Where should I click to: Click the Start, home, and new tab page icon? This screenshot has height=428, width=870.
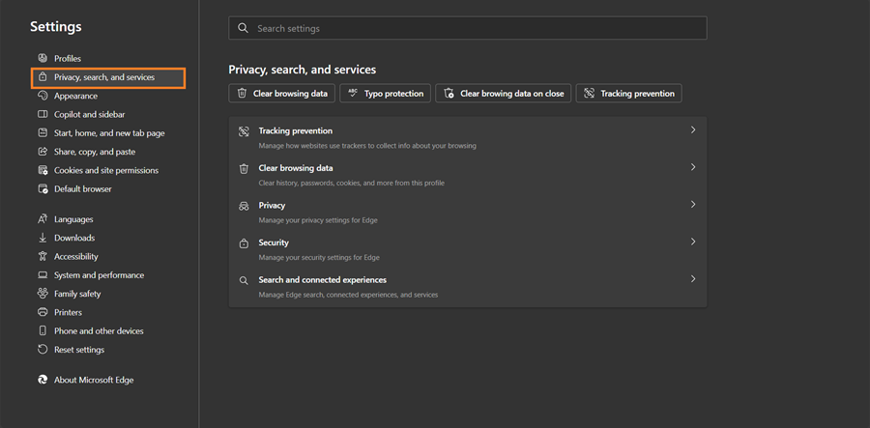tap(43, 133)
